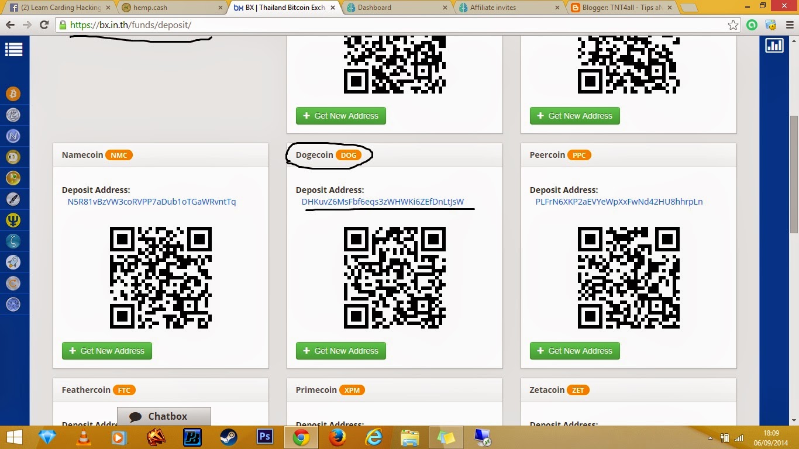Close the hemp.cash tab
This screenshot has height=449, width=799.
tap(220, 8)
